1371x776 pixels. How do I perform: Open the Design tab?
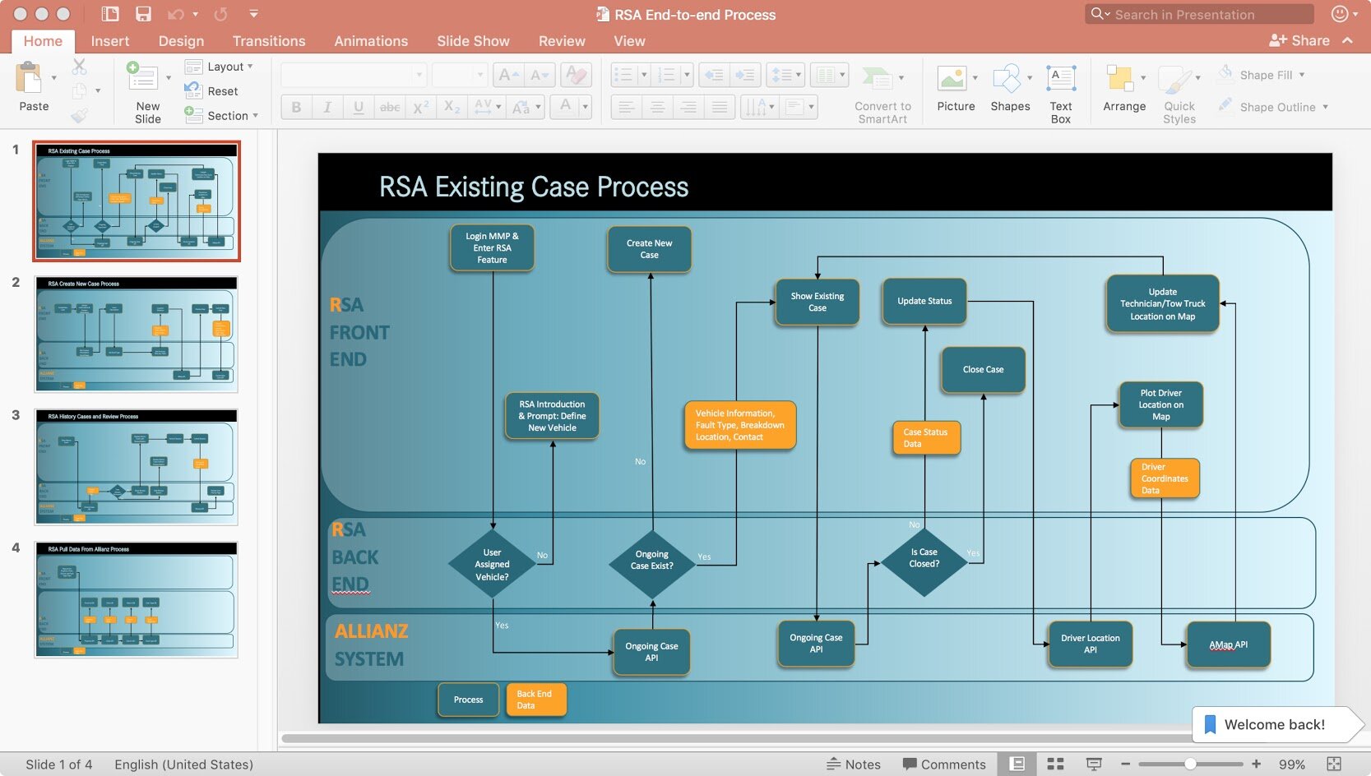[181, 41]
